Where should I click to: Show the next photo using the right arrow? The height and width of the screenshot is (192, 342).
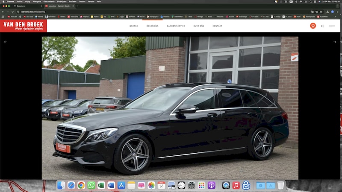335,42
